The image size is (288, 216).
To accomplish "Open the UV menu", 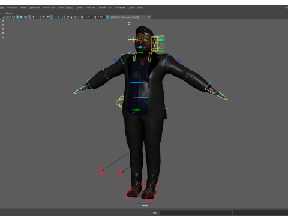I will (110, 8).
